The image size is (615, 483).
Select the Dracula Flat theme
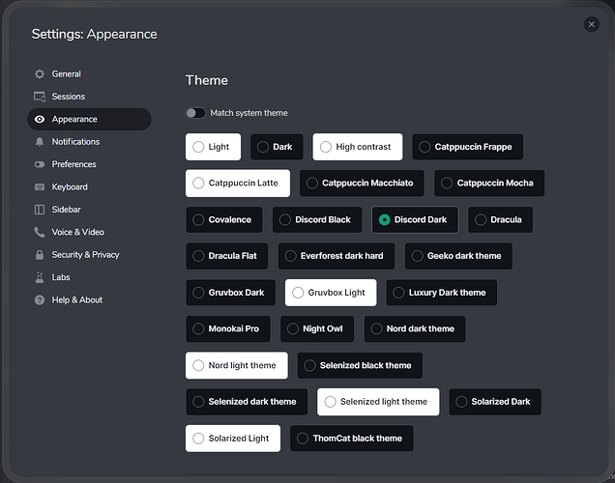[x=226, y=256]
